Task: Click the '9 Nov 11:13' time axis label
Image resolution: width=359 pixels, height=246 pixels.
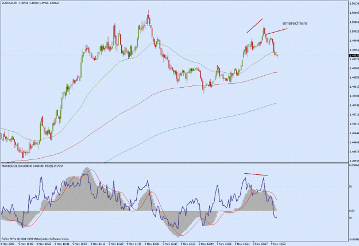Action: [98, 244]
